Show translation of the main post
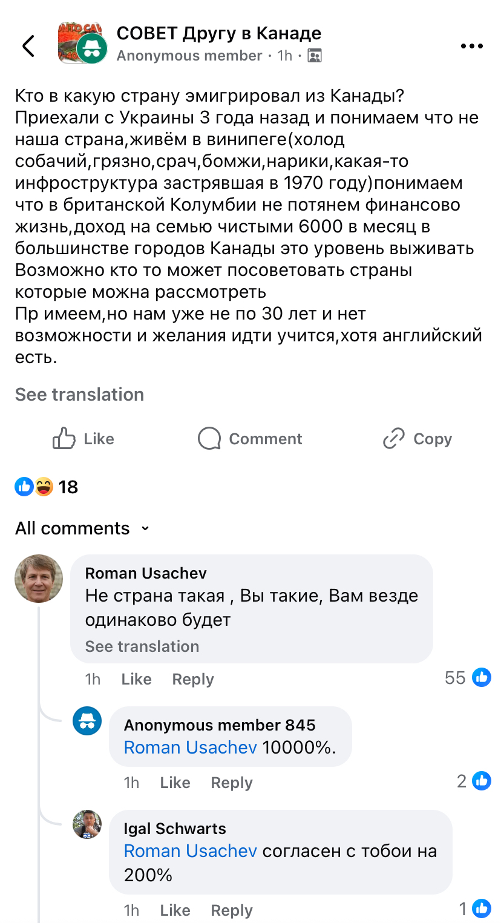501x923 pixels. [79, 395]
